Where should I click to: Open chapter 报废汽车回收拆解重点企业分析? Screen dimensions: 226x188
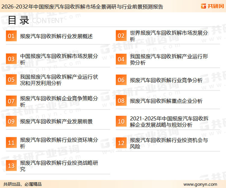pyautogui.click(x=166, y=101)
